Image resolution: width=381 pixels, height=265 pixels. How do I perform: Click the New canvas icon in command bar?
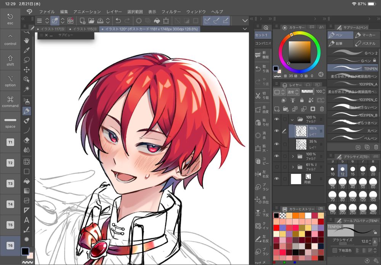82,21
